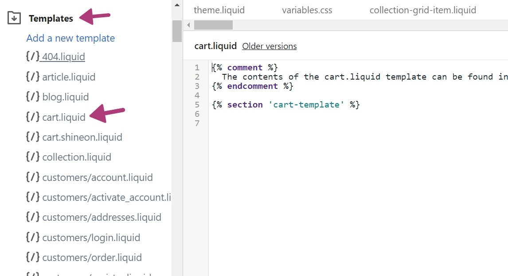Click the sidebar scrollbar up arrow
508x276 pixels.
177,5
